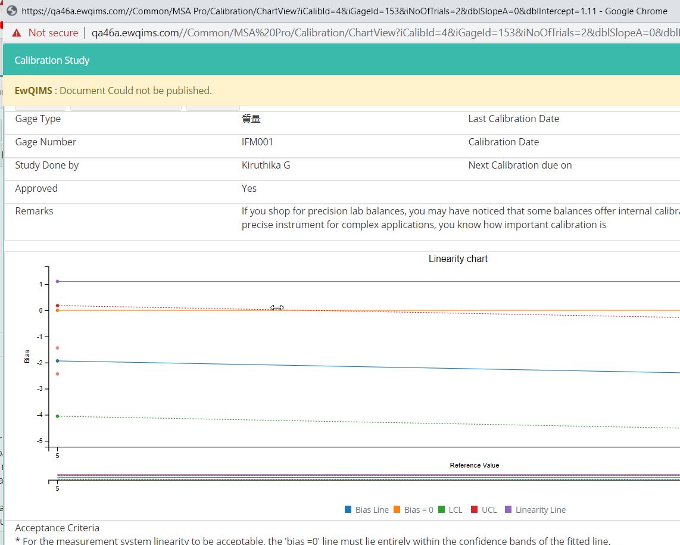Click the red UCL start point on chart
Image resolution: width=680 pixels, height=545 pixels.
(57, 306)
